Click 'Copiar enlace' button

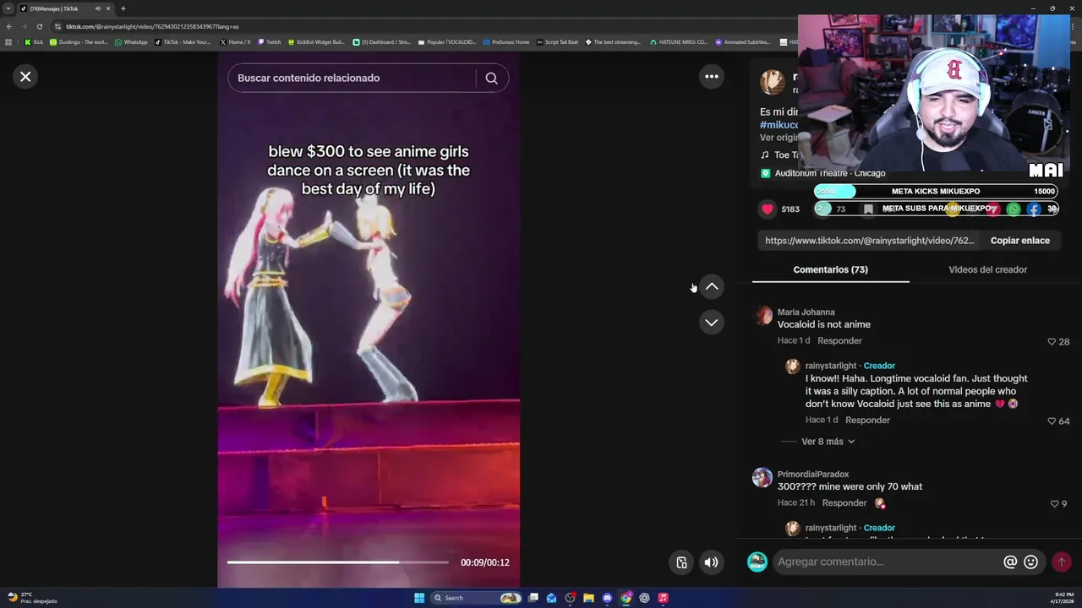(1019, 241)
